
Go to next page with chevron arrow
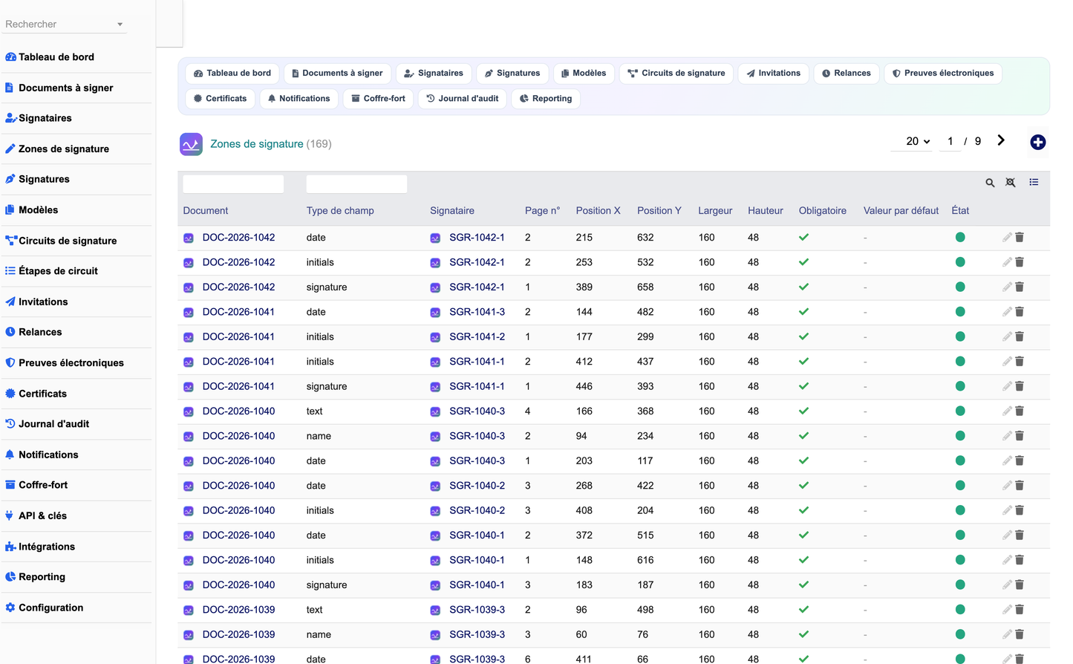click(x=1001, y=140)
